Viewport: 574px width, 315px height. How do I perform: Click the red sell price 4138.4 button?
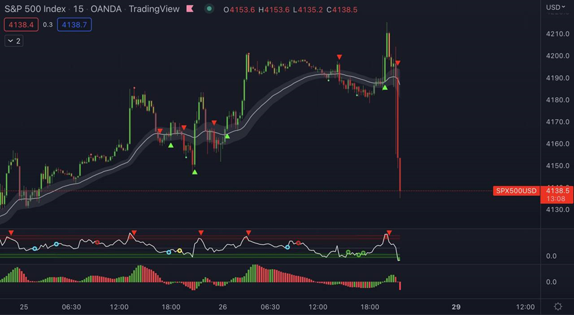[x=21, y=25]
